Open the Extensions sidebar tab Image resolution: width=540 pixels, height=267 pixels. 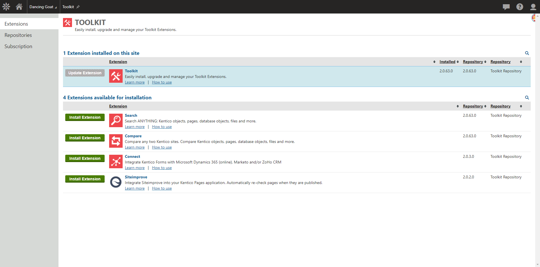29,24
